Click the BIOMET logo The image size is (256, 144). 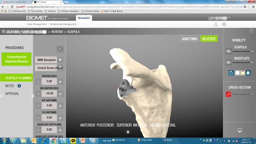click(37, 18)
